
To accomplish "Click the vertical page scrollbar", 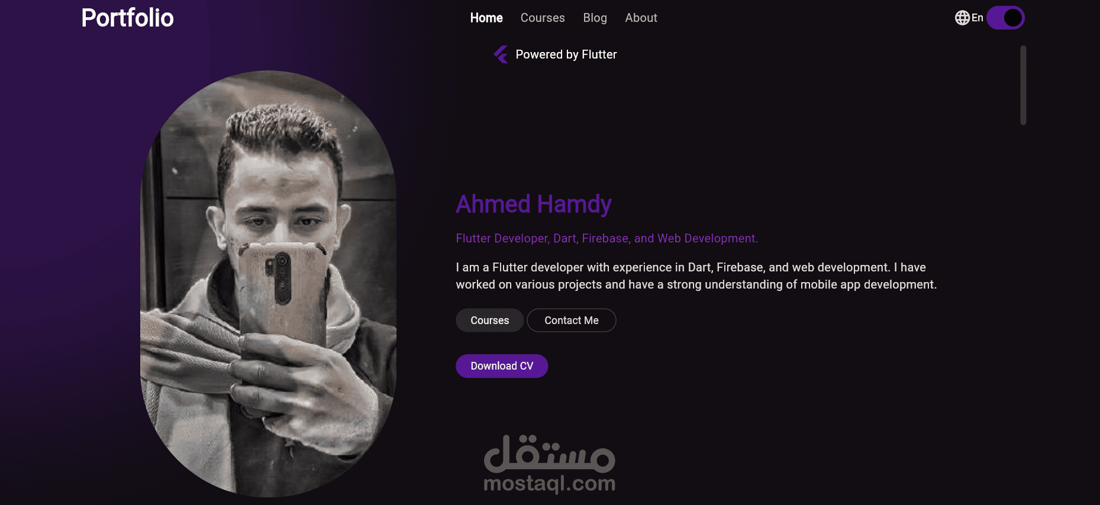I will tap(1023, 85).
